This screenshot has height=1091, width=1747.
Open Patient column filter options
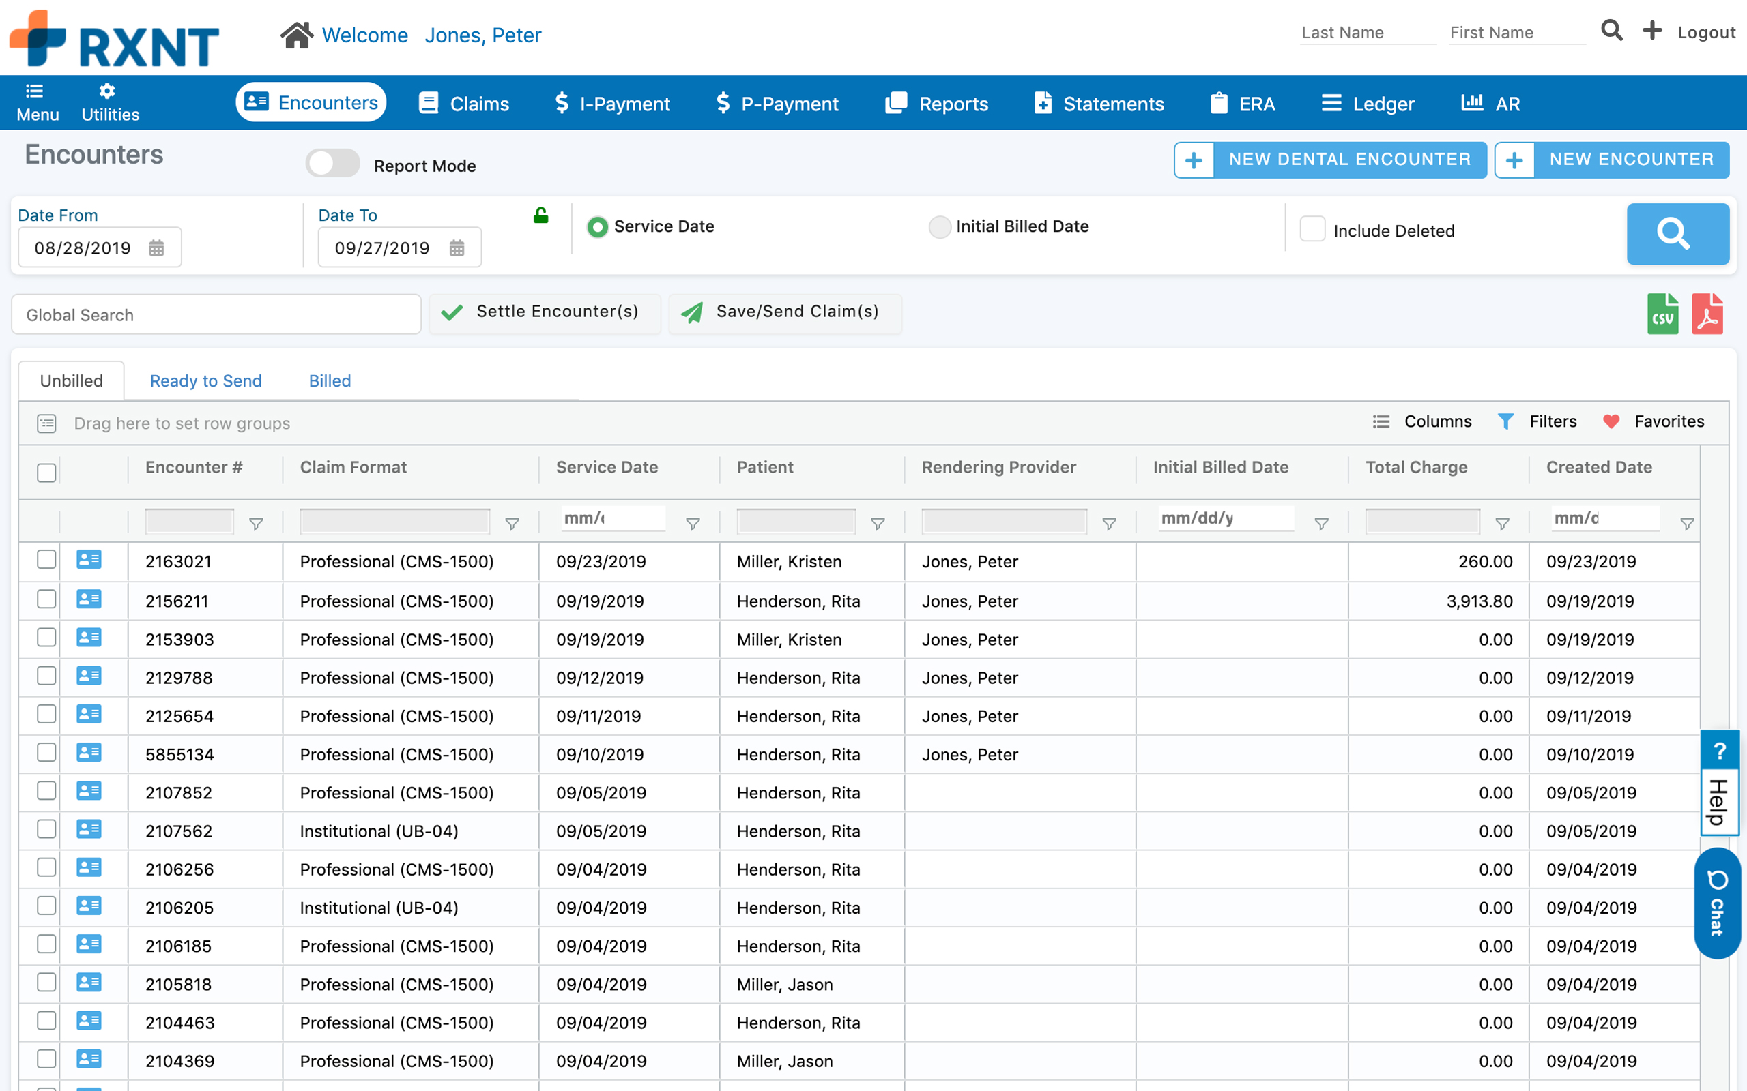tap(878, 524)
